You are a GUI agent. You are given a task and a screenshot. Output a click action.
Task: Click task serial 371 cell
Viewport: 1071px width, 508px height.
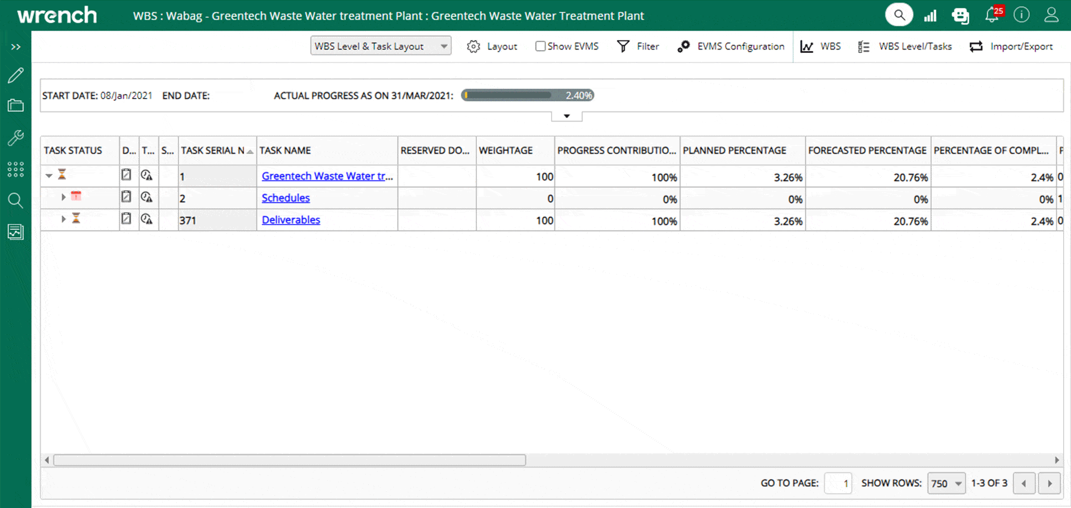[217, 221]
